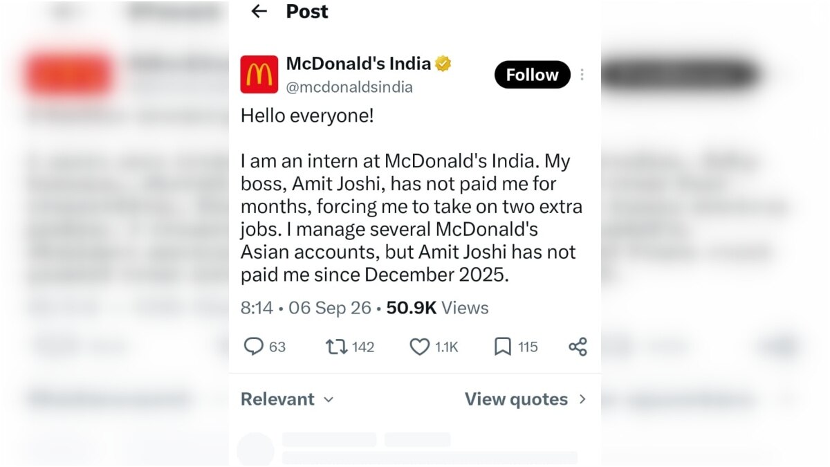The image size is (830, 467).
Task: Repost using the retweet icon
Action: (x=337, y=347)
